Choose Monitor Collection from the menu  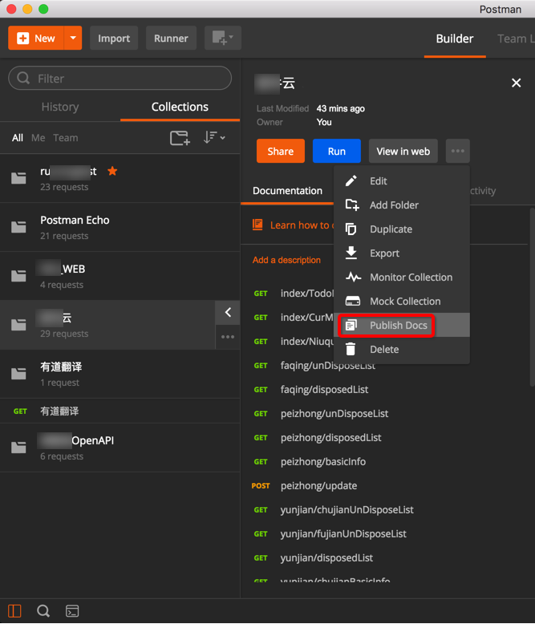coord(402,278)
